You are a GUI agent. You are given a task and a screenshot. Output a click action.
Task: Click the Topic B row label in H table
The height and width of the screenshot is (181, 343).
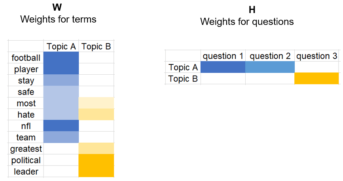click(183, 79)
